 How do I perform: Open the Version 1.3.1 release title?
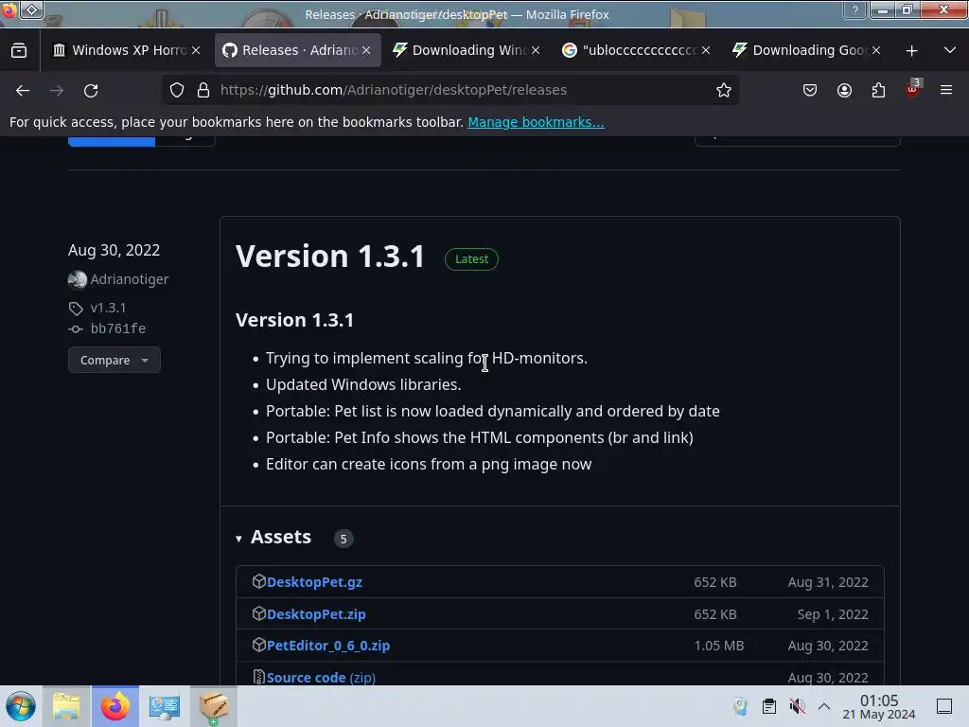tap(330, 256)
